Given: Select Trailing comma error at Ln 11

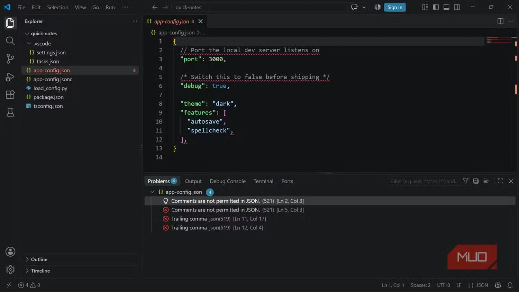Looking at the screenshot, I should [218, 219].
